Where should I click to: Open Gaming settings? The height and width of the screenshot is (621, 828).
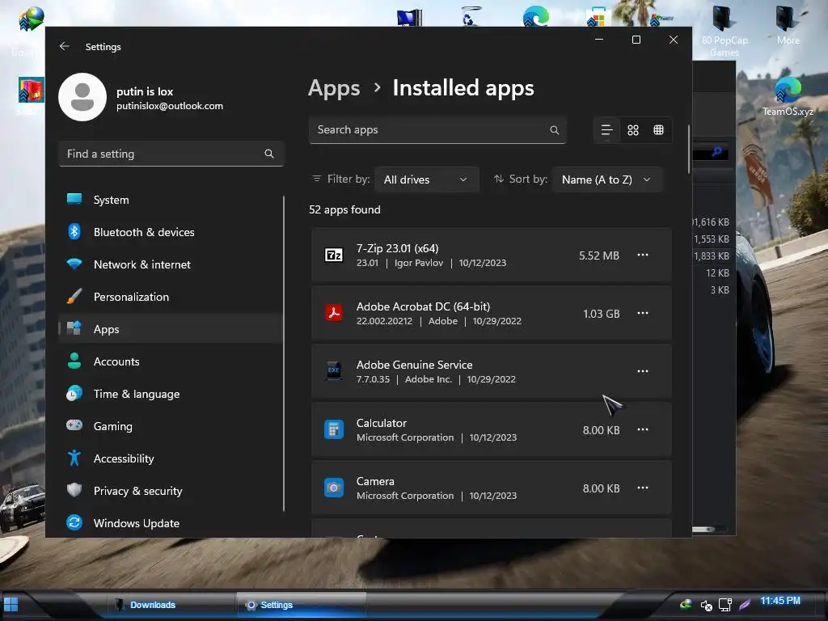[171, 425]
